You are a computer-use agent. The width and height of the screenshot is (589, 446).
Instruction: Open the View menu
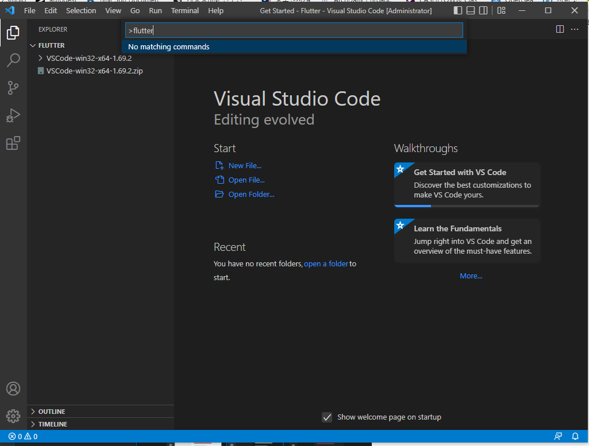coord(113,10)
